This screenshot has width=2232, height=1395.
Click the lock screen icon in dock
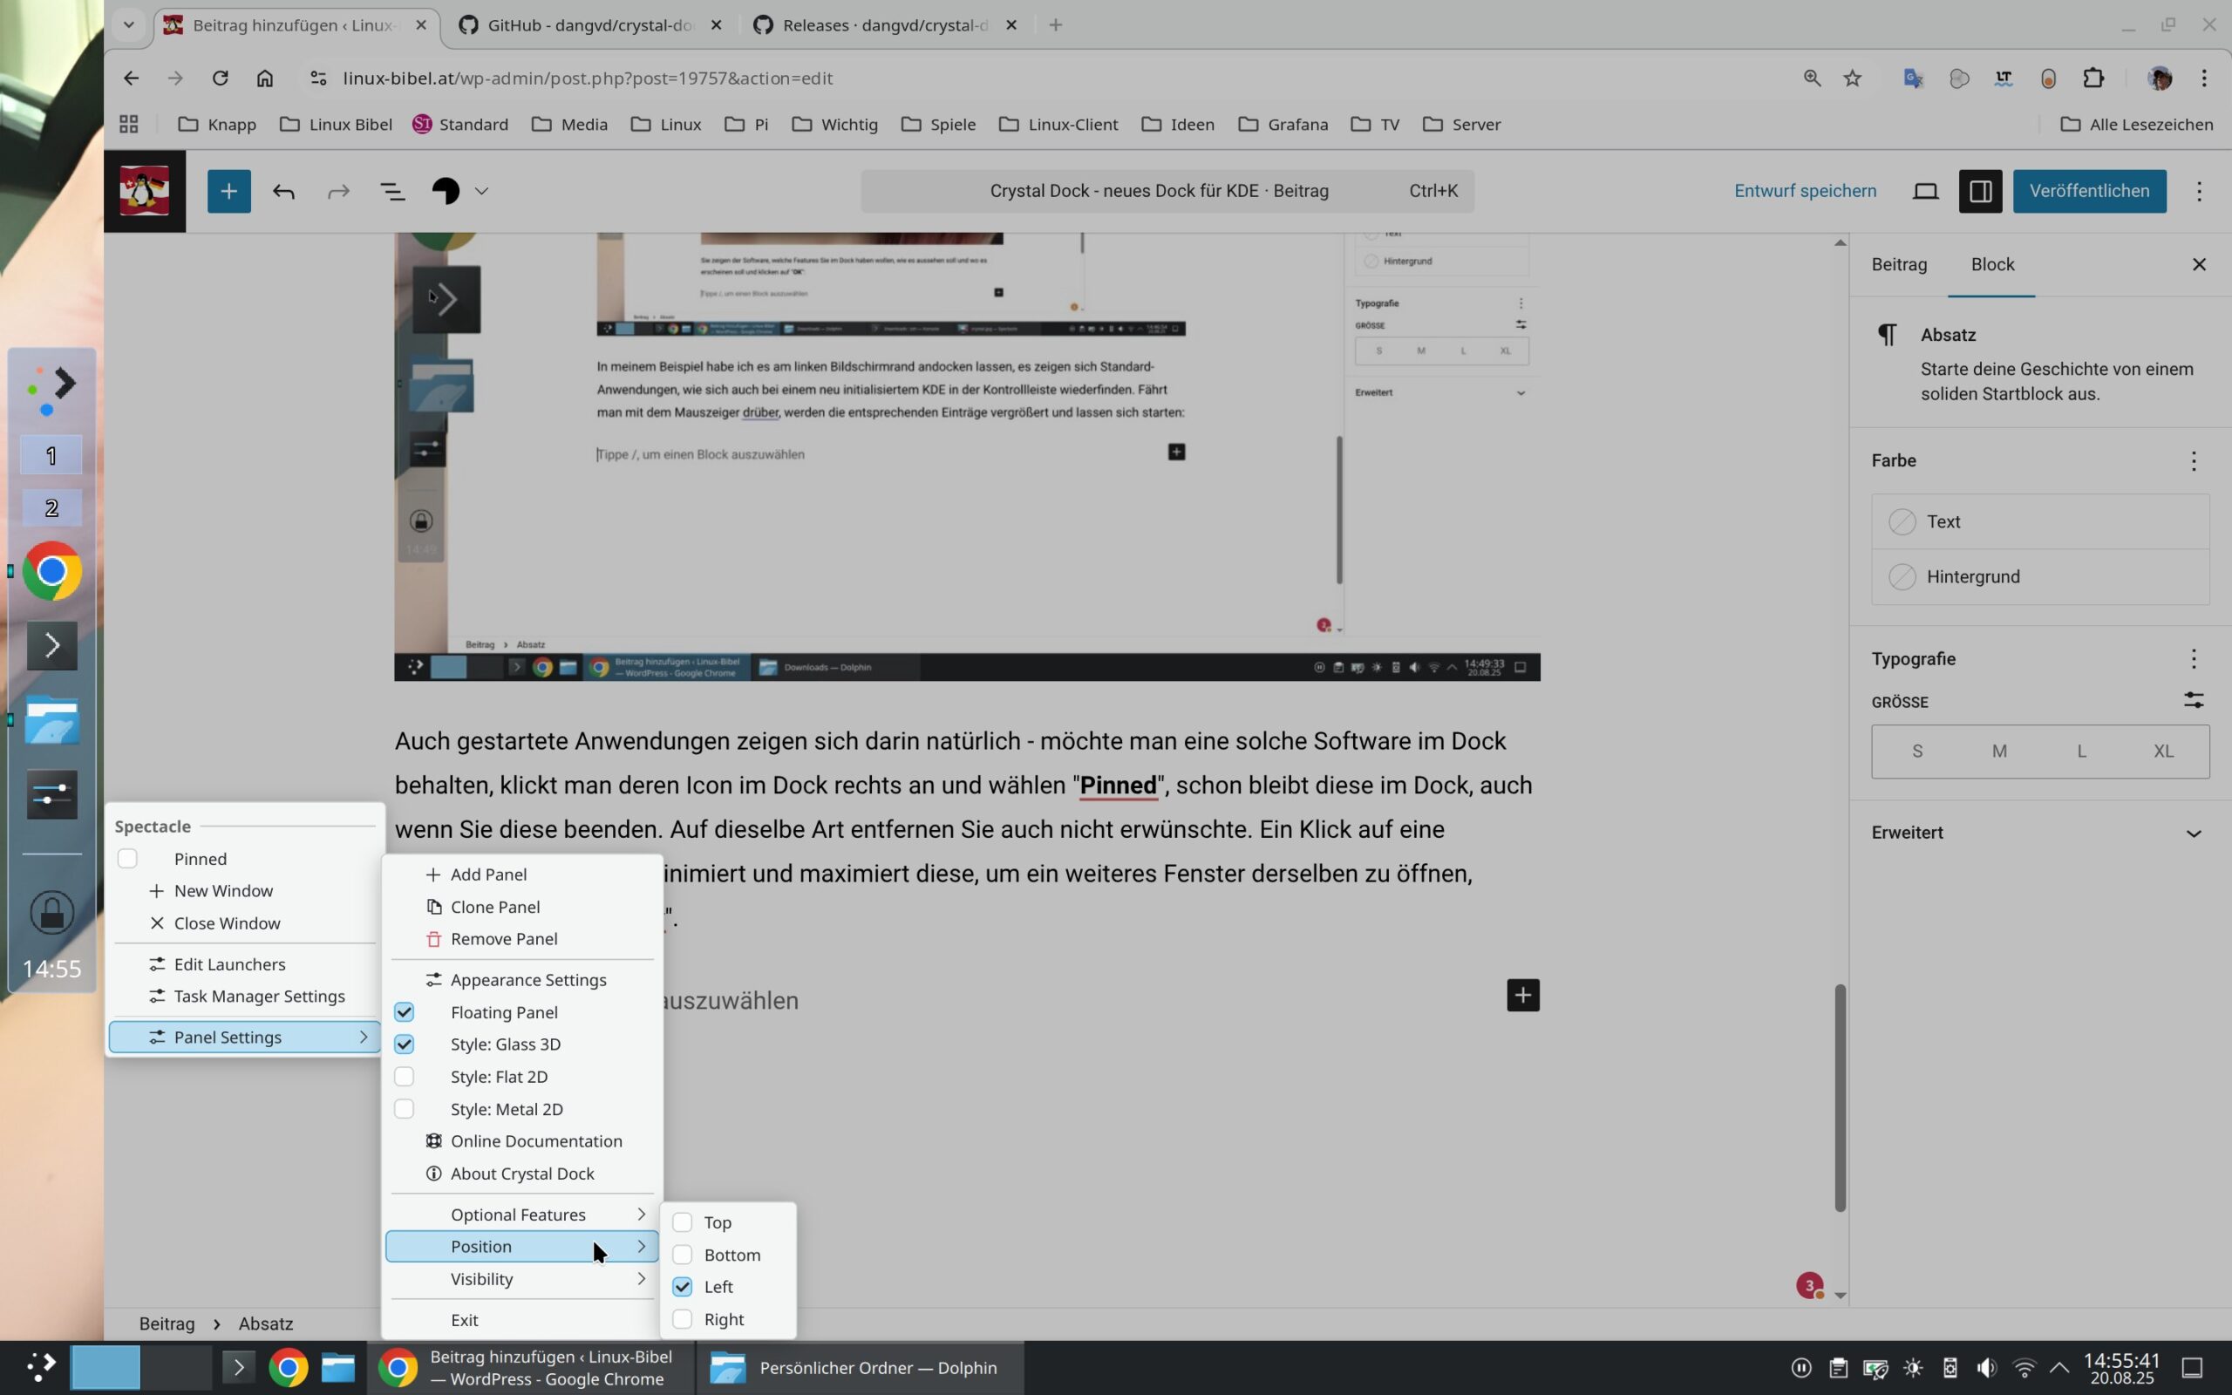coord(51,913)
